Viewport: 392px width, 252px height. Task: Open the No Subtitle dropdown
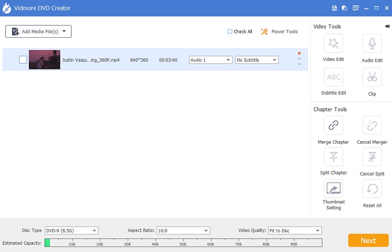pos(257,60)
